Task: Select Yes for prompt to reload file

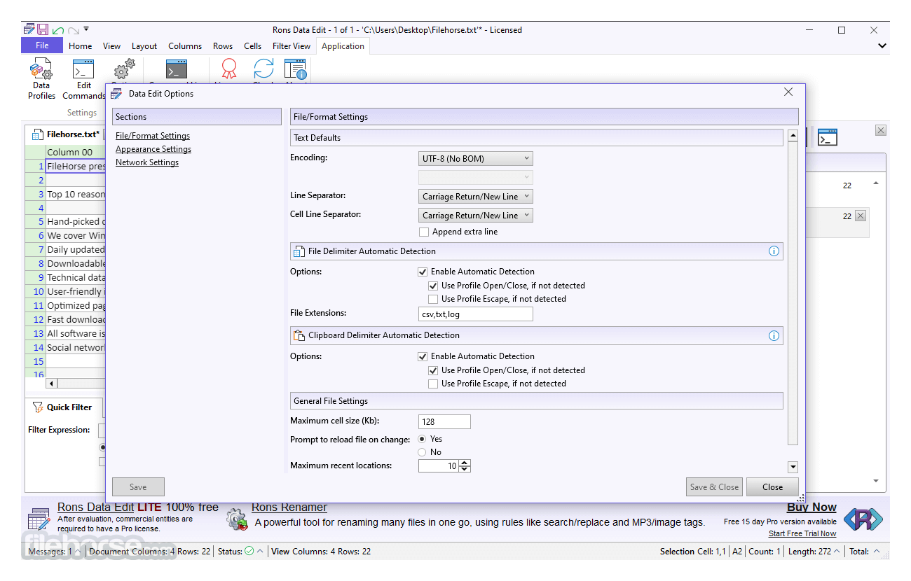Action: tap(423, 439)
